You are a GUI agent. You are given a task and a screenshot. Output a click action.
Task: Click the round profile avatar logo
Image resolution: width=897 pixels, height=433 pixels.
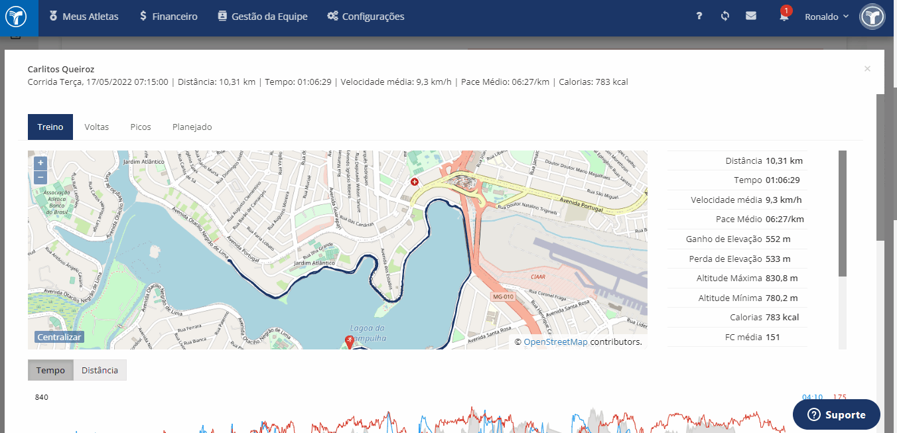[872, 17]
